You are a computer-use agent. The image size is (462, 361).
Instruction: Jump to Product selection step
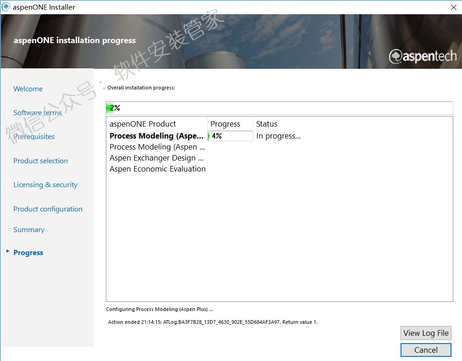click(41, 161)
